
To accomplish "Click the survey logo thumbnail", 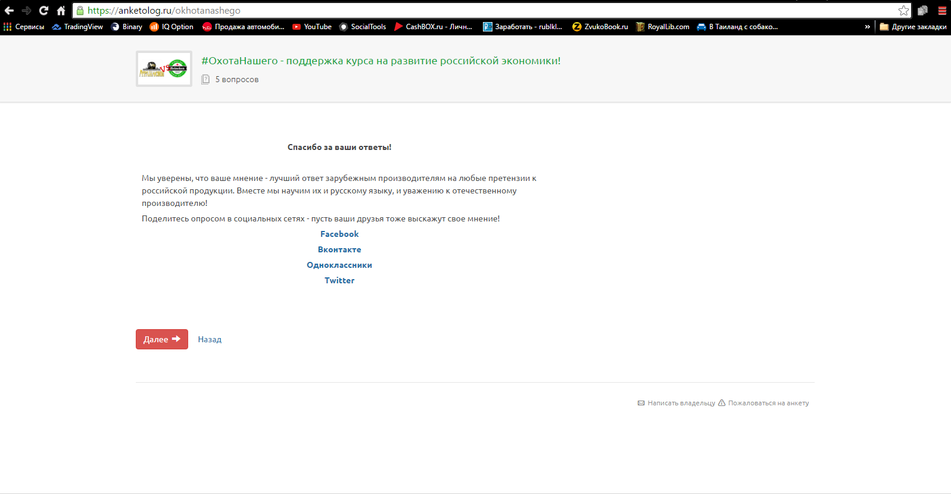I will (x=164, y=68).
